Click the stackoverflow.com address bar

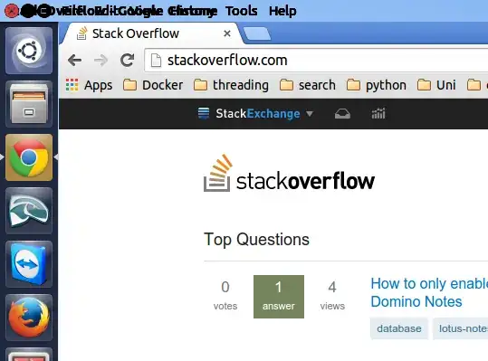pyautogui.click(x=317, y=60)
